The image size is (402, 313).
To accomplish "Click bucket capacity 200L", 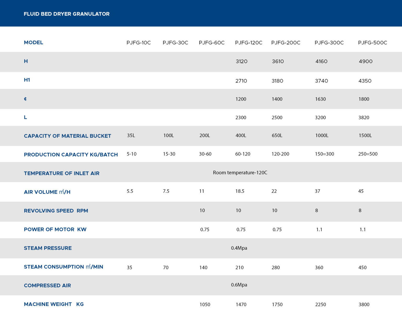I will [205, 135].
